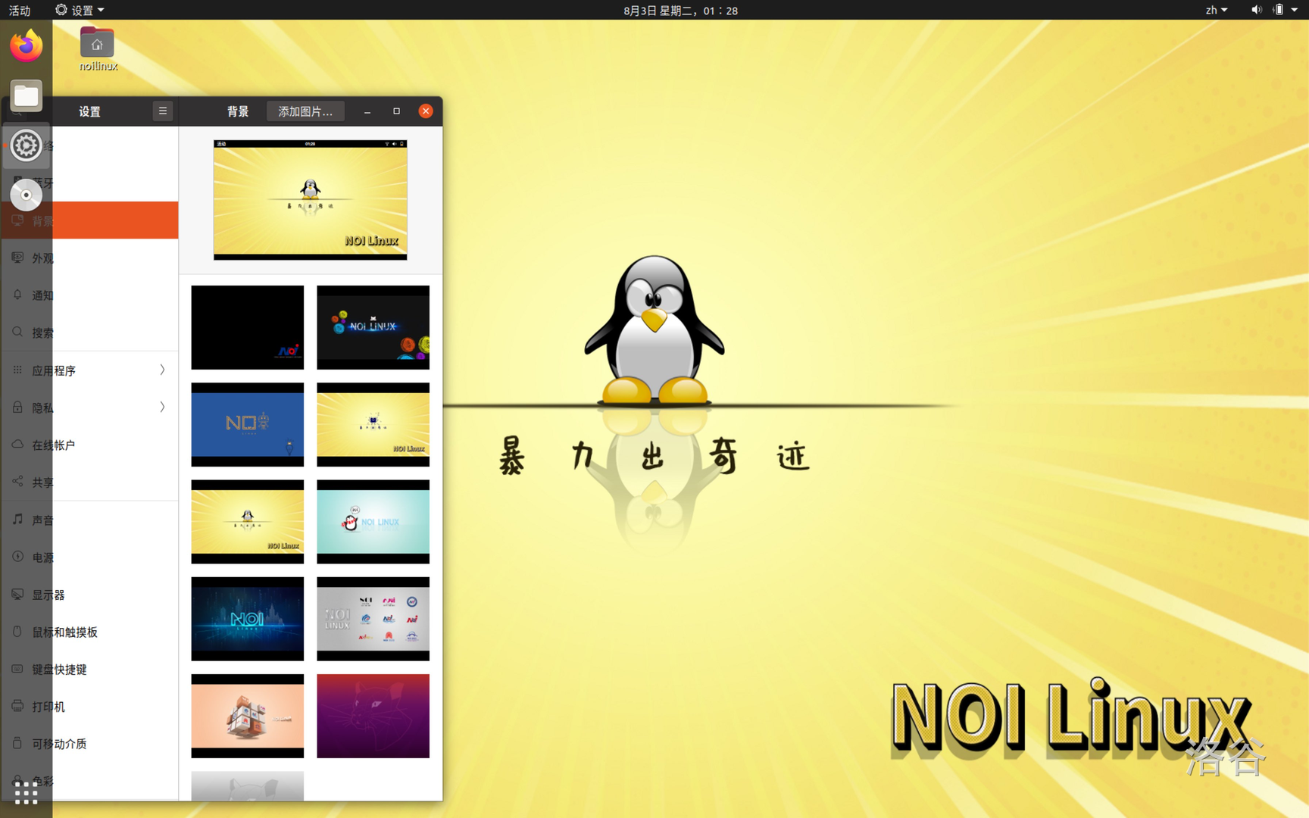Click the media icon beside 可移动介质

(17, 742)
